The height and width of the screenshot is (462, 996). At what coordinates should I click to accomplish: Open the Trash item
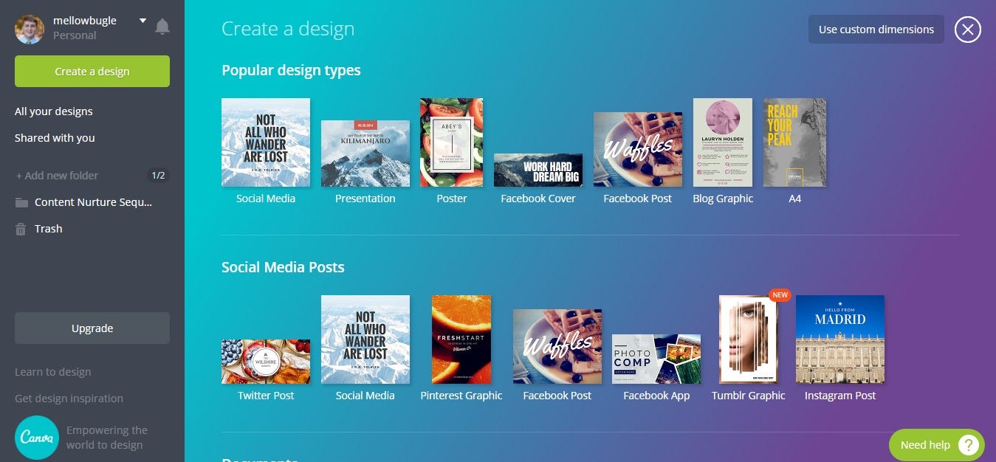click(48, 229)
